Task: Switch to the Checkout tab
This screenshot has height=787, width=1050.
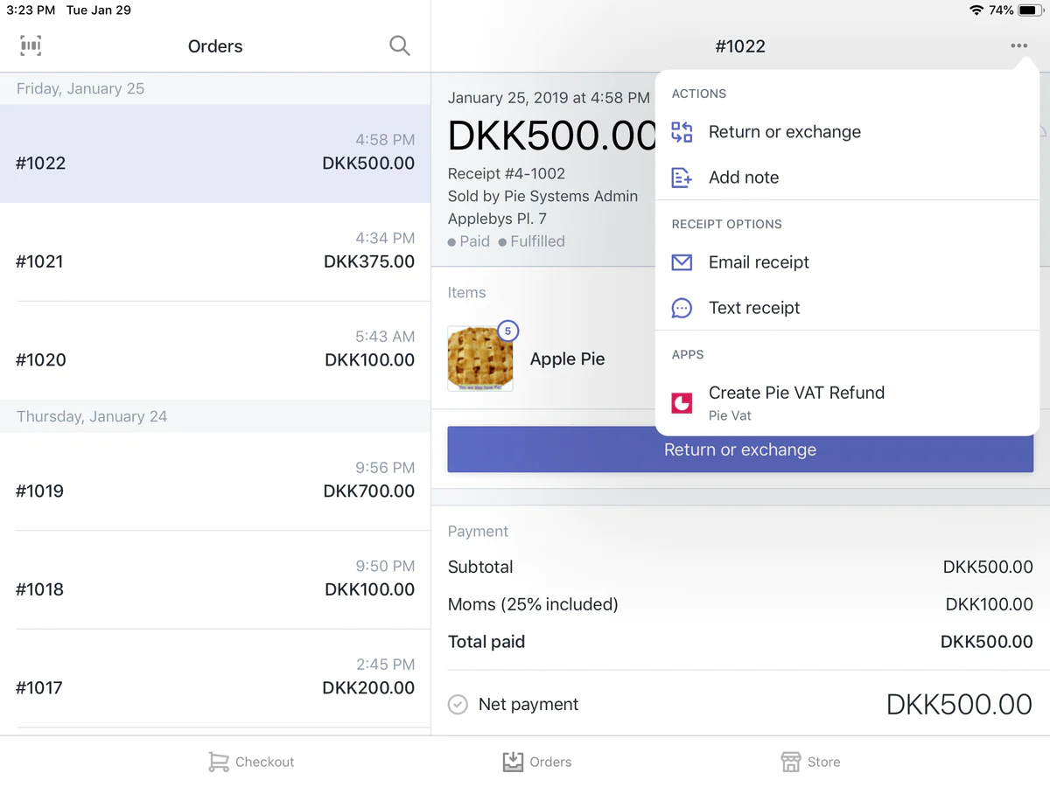Action: (251, 762)
